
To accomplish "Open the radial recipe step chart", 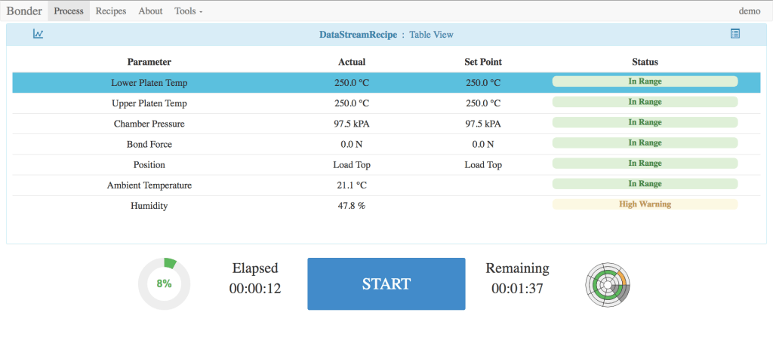I will click(608, 284).
